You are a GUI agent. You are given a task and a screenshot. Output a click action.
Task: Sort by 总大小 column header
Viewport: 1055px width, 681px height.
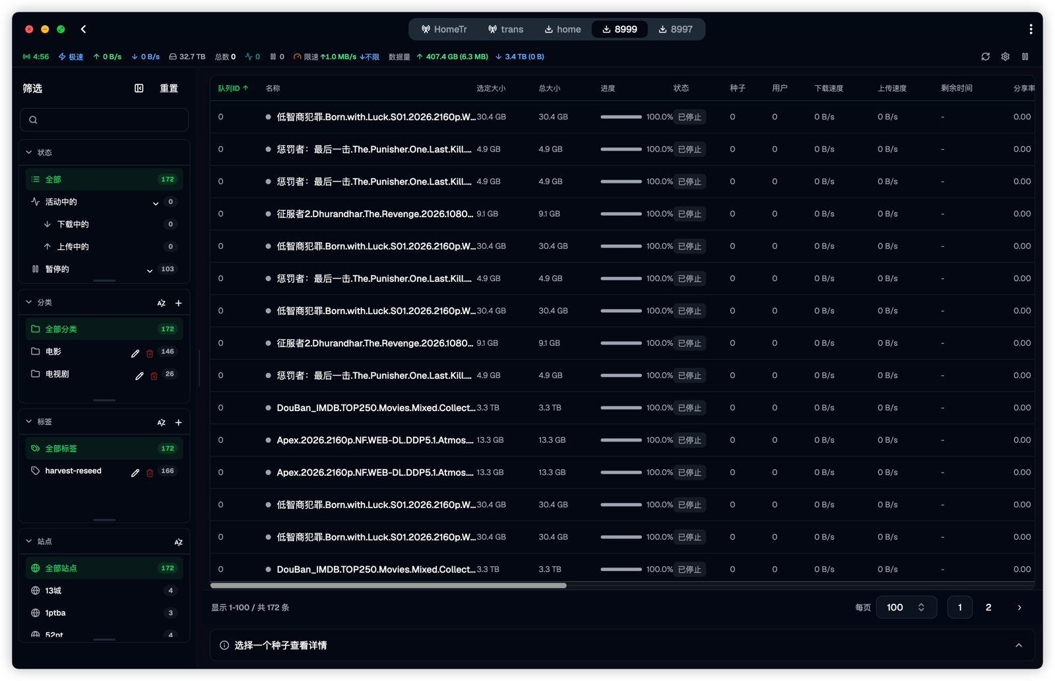click(x=549, y=88)
